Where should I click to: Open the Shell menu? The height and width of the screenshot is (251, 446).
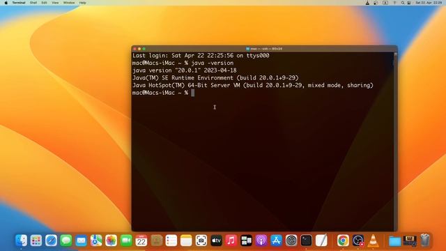pyautogui.click(x=33, y=3)
